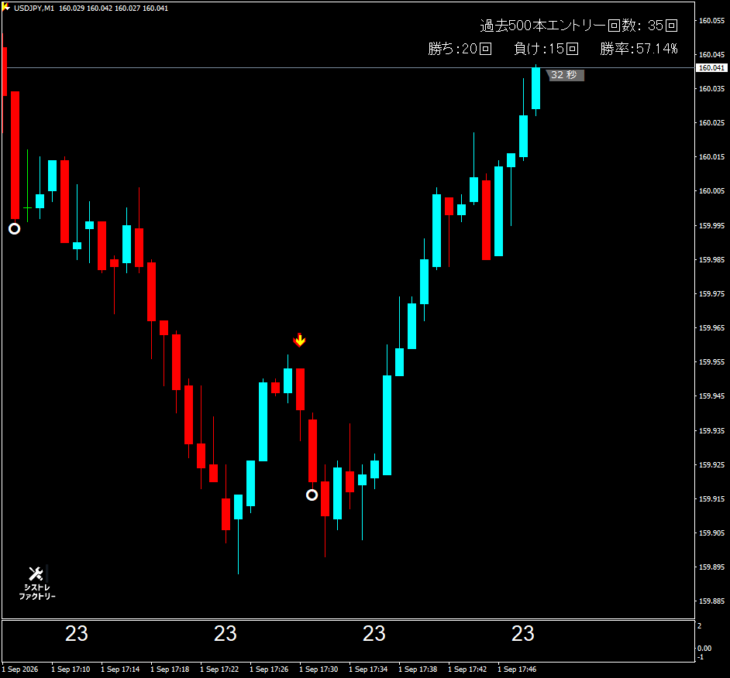Click the 160.055 price axis label
The image size is (730, 678).
pos(712,20)
